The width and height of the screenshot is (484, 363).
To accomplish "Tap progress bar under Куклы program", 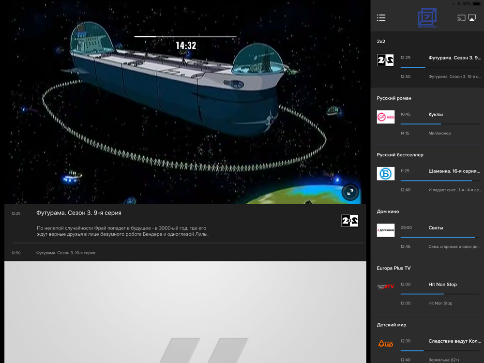I will click(x=439, y=124).
